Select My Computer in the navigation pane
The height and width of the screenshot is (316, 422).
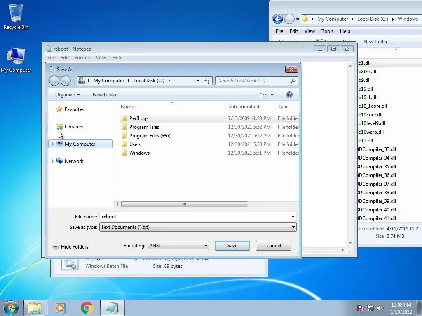[80, 144]
